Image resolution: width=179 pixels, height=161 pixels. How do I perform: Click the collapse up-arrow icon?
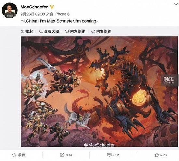point(22,31)
